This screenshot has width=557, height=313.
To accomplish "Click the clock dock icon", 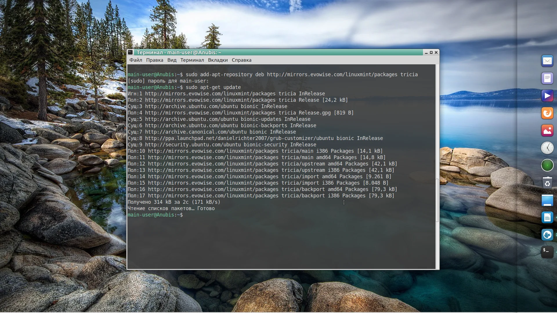I will (x=547, y=148).
